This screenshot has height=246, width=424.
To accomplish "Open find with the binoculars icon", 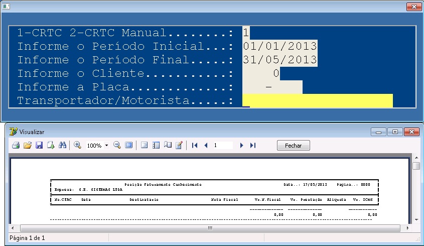I will (63, 145).
